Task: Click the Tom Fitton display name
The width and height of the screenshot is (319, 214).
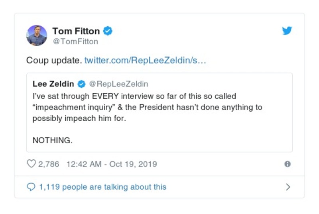Action: (76, 31)
